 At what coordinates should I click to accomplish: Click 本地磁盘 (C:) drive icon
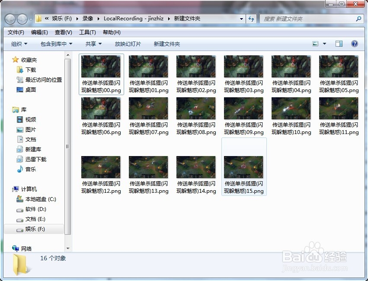pos(20,199)
